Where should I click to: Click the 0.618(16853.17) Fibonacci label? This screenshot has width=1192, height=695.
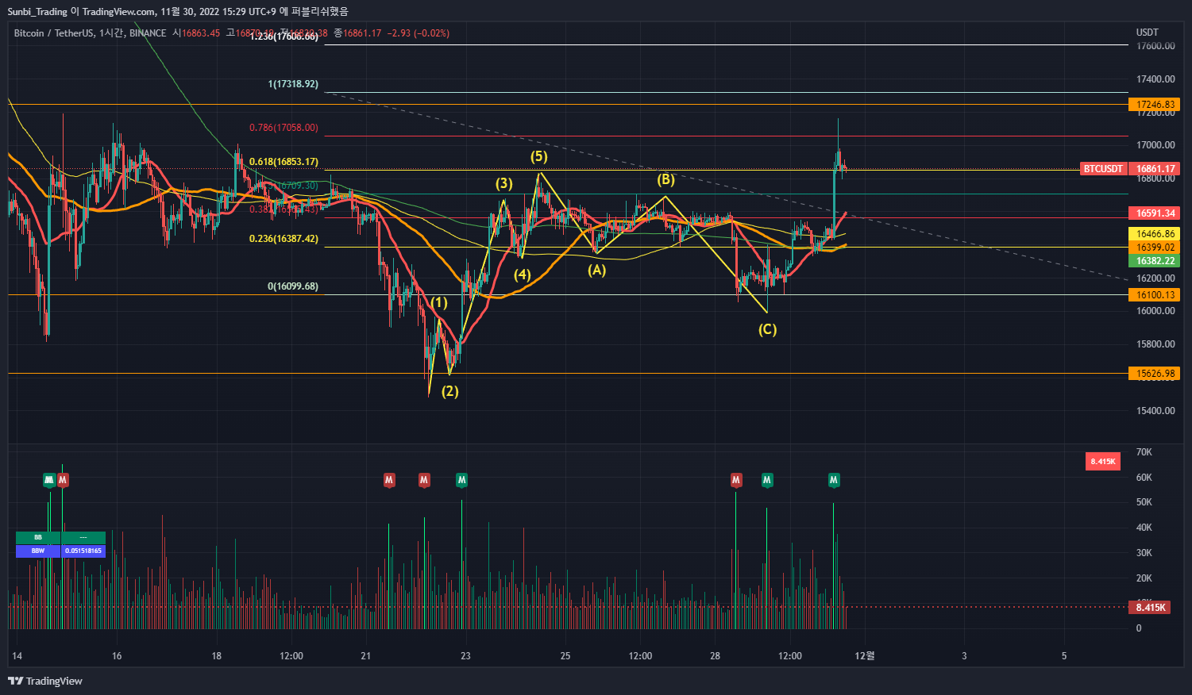pyautogui.click(x=284, y=162)
